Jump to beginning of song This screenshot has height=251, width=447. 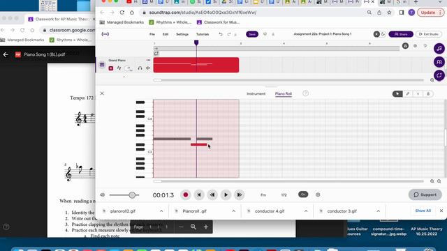point(199,195)
